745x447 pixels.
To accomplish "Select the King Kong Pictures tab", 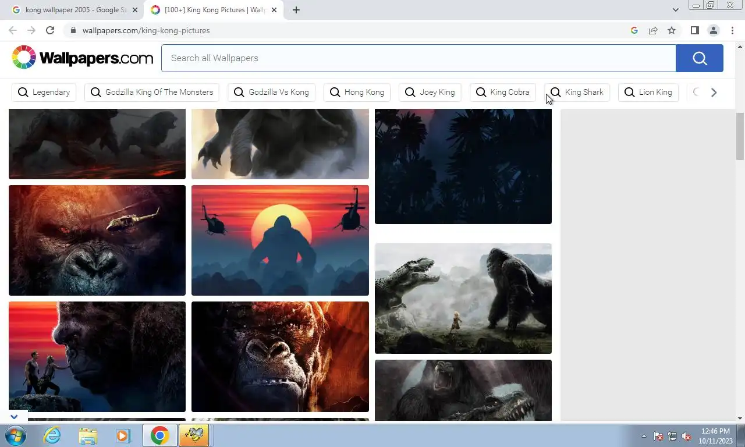I will tap(214, 10).
